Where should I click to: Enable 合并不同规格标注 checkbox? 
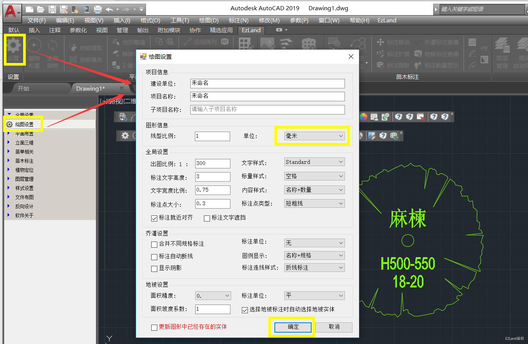(154, 244)
